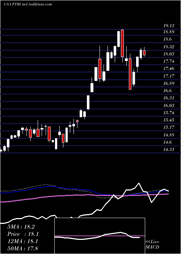Screen dimensions: 181x254
Task: Click the 'USA FTRI ns1.bullkhan.com' title text
Action: click(x=28, y=4)
